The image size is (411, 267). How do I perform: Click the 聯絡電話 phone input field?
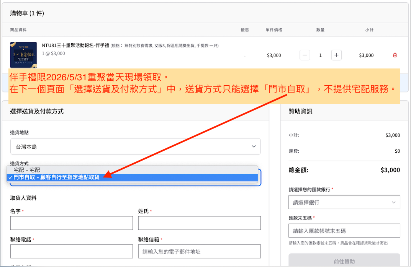tap(71, 251)
